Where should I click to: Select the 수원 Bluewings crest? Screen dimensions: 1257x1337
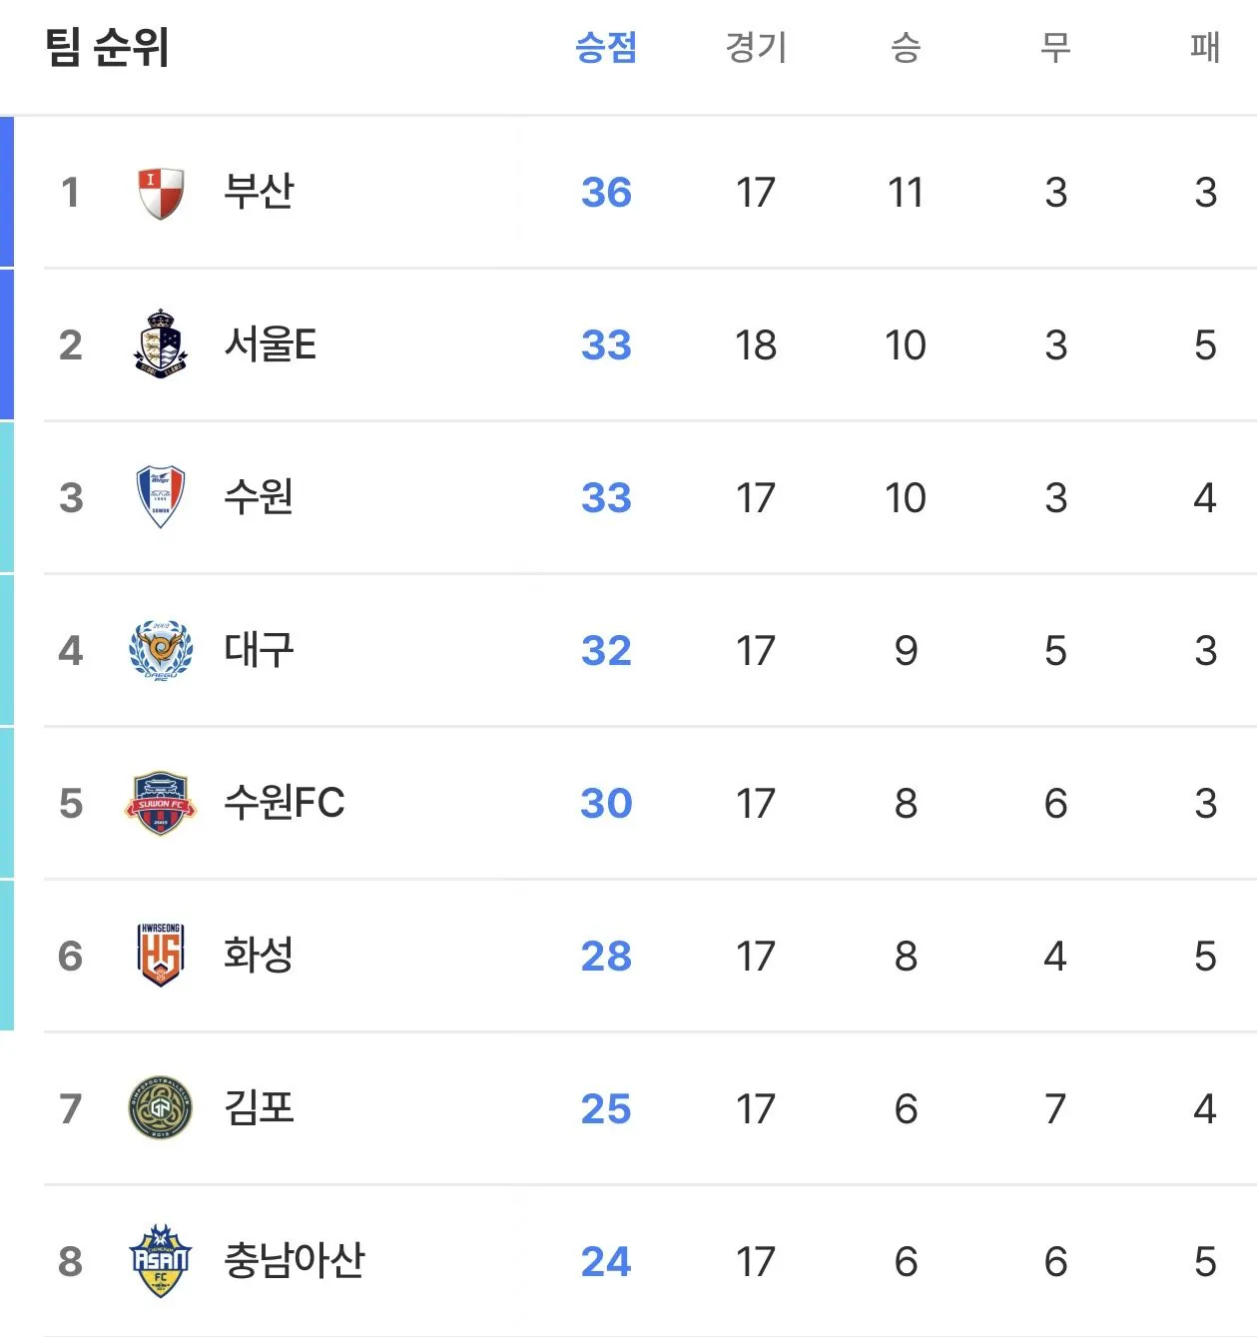[x=160, y=496]
